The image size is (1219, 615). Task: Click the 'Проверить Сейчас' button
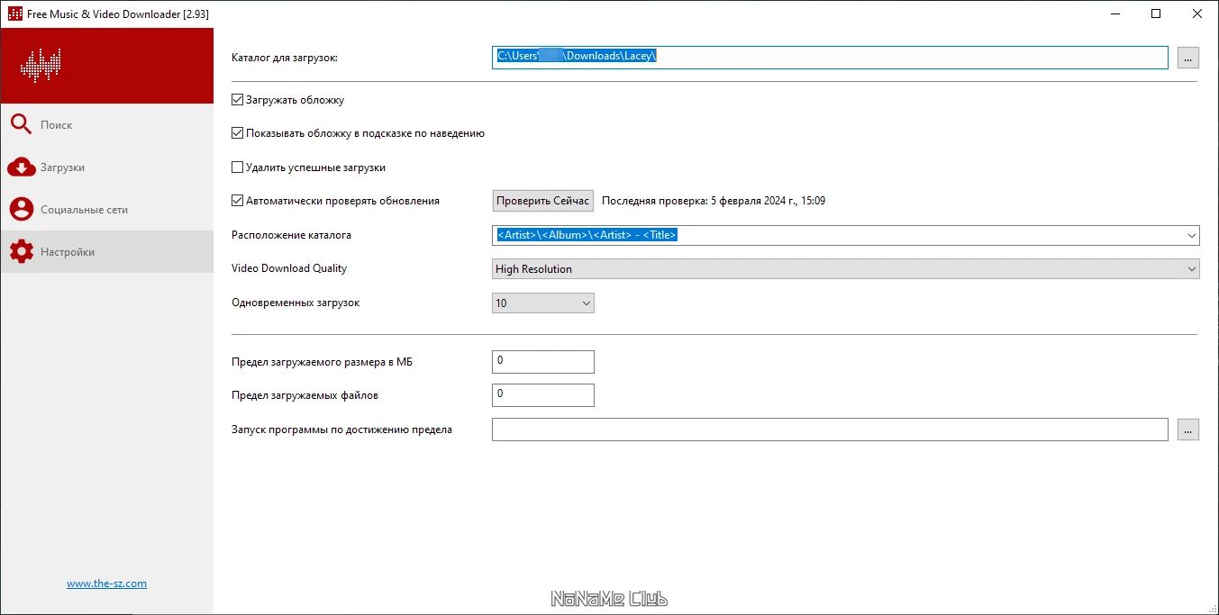tap(543, 201)
